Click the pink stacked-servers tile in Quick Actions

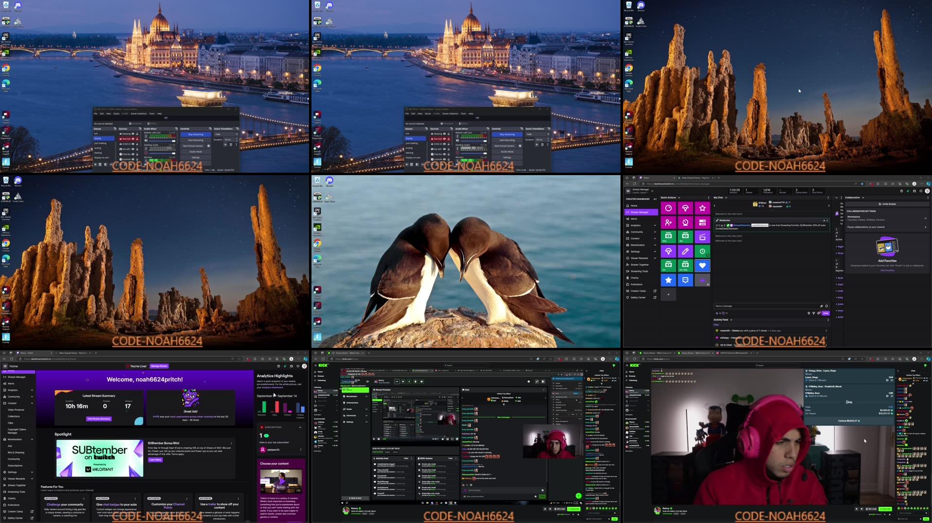pos(702,222)
